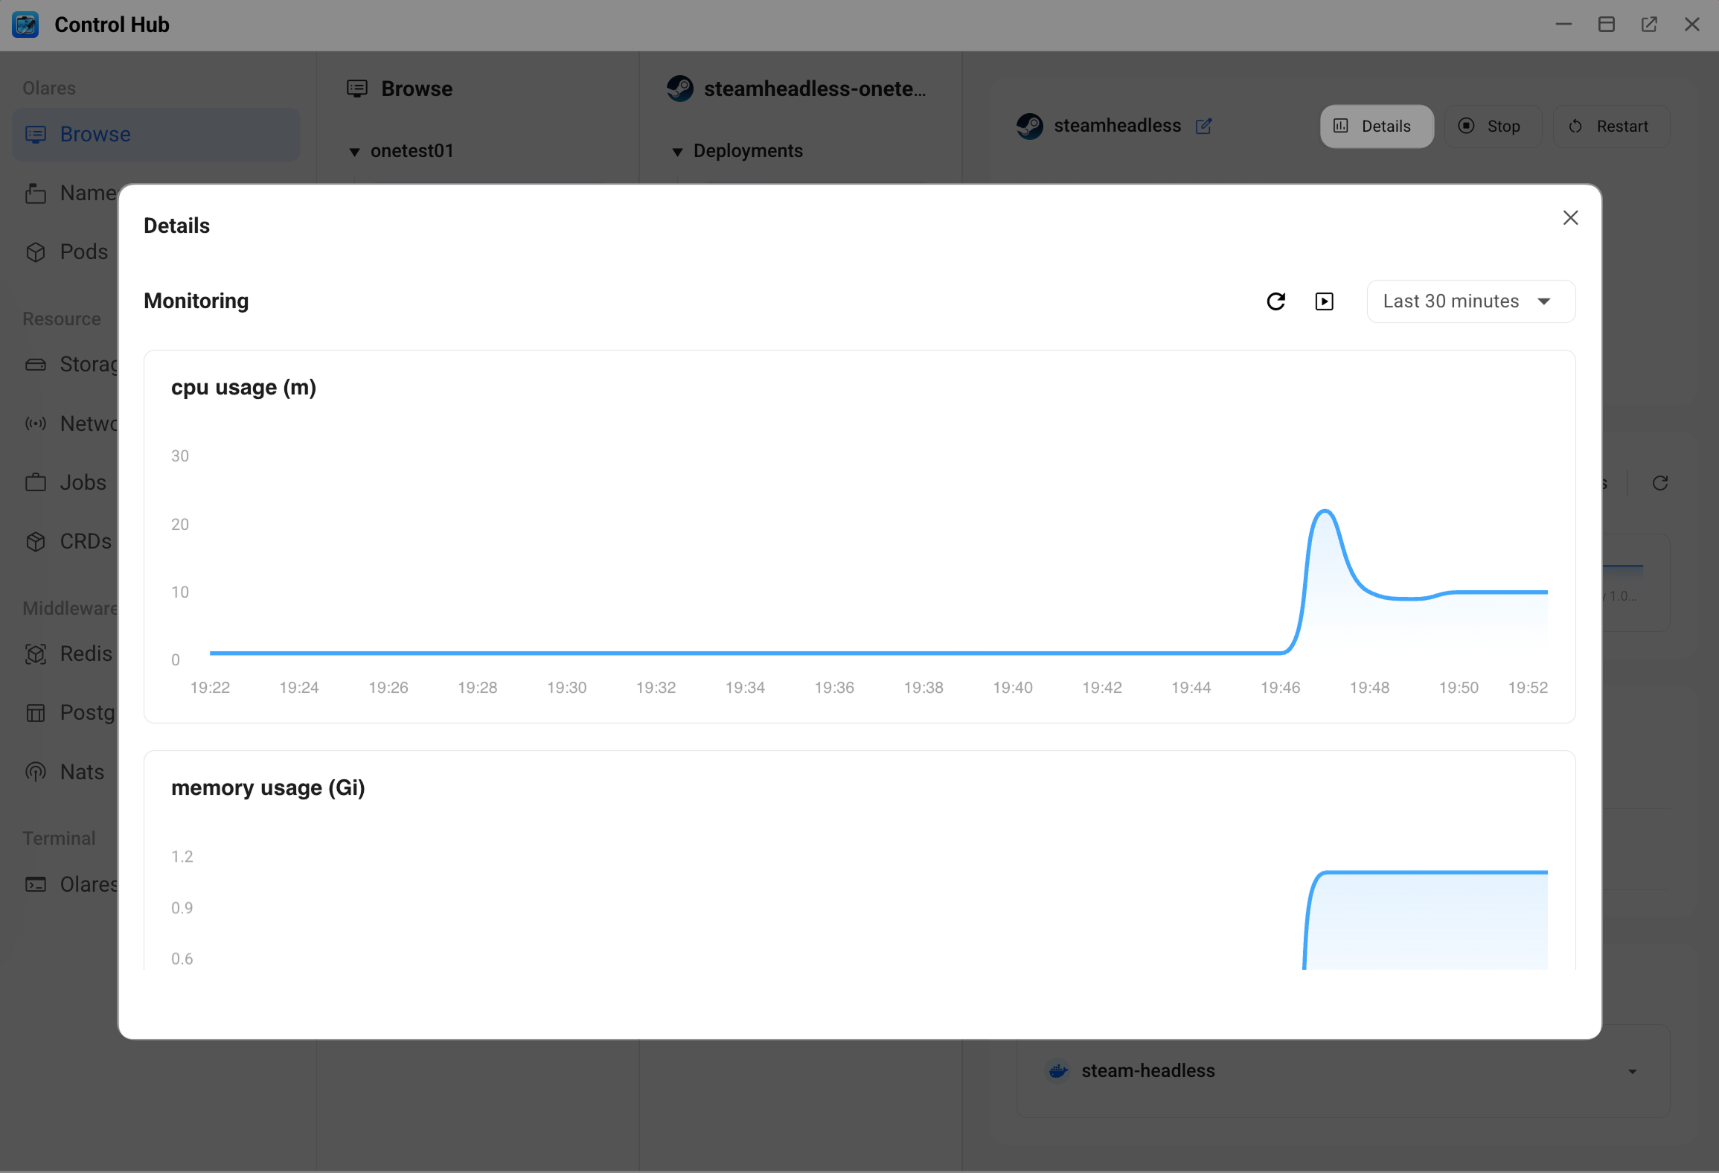Close the Details dialog
Screen dimensions: 1719x1173
(1571, 217)
